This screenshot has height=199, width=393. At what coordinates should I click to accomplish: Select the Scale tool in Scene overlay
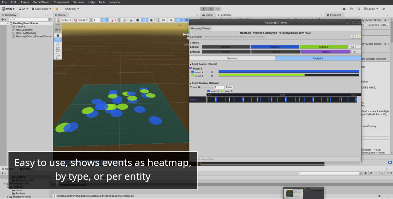tap(58, 48)
